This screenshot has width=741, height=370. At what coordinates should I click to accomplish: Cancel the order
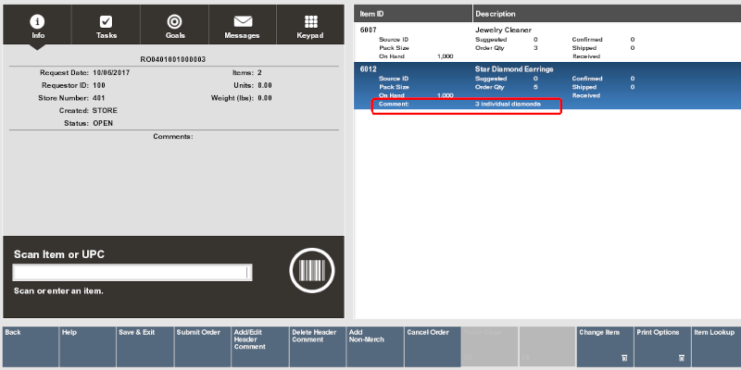tap(433, 347)
